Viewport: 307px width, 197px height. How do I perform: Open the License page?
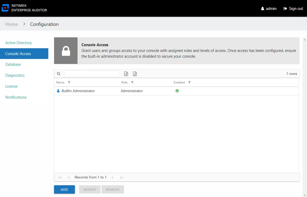point(11,86)
